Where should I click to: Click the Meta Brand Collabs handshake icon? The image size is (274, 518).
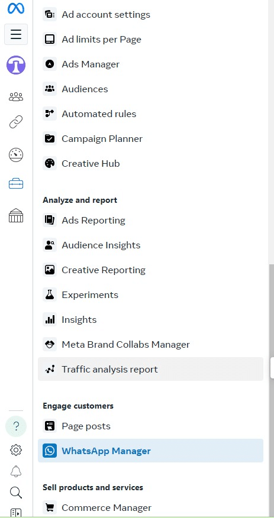[50, 345]
